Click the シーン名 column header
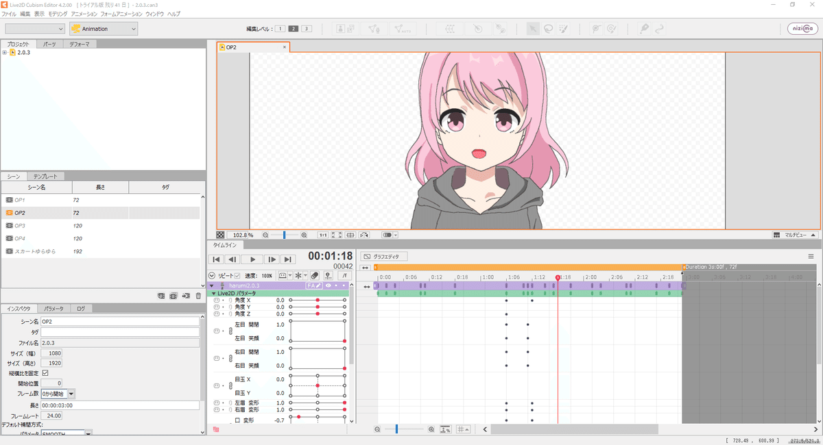The width and height of the screenshot is (823, 445). click(x=36, y=187)
